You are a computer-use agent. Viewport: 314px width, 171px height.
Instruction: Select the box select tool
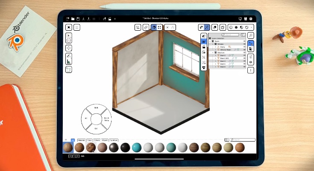(69, 35)
